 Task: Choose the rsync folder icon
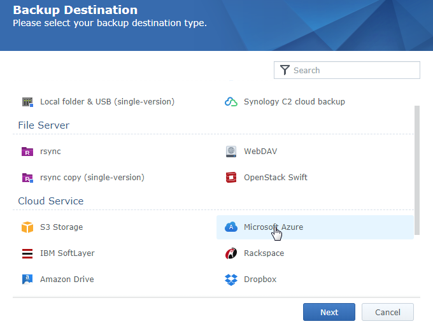click(x=27, y=152)
